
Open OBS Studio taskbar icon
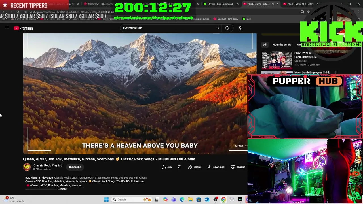215,199
